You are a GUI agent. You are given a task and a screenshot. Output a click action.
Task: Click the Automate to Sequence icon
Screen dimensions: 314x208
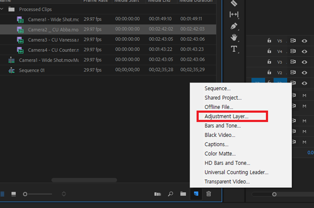(x=158, y=194)
